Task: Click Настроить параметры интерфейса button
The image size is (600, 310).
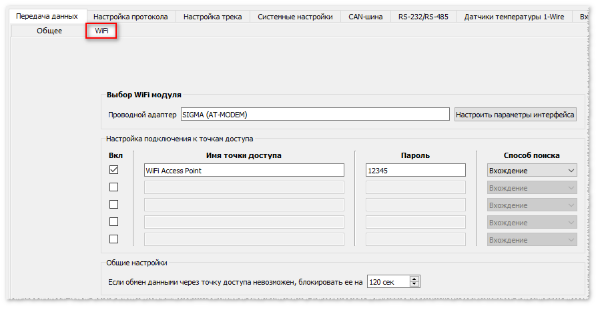Action: (x=515, y=115)
